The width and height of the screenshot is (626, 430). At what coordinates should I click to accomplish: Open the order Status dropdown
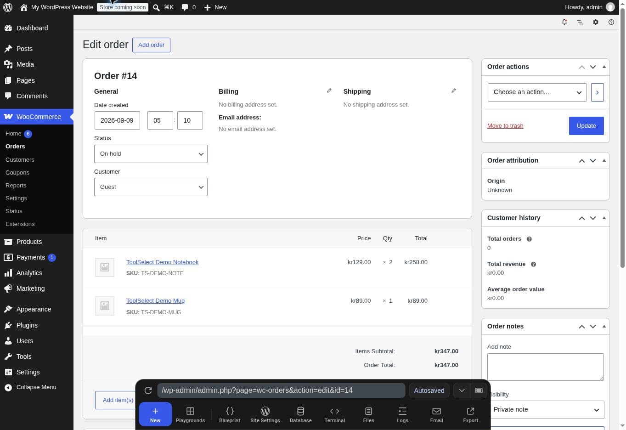tap(151, 154)
